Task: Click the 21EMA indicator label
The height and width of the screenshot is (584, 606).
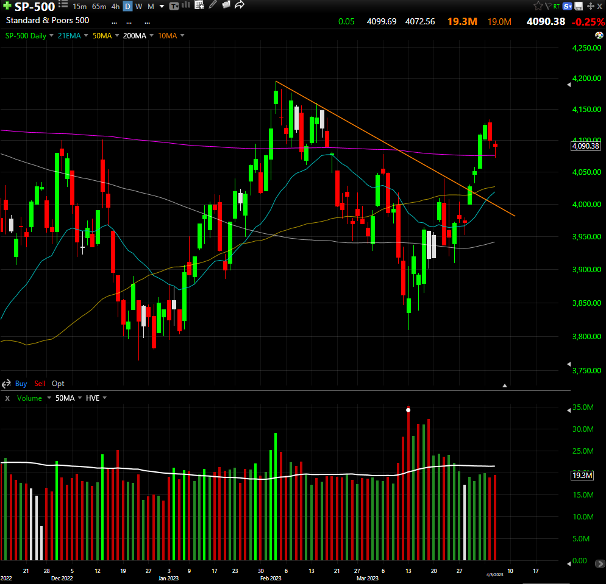Action: [x=69, y=36]
